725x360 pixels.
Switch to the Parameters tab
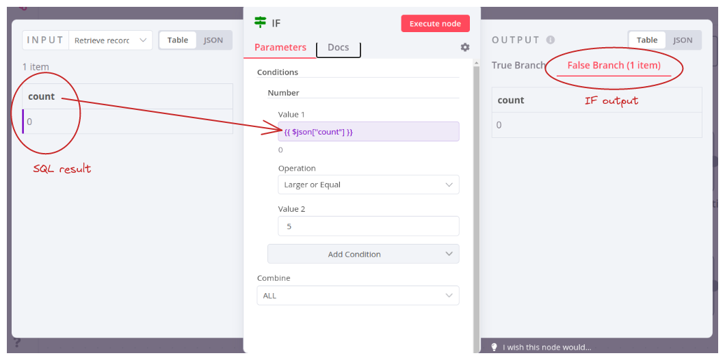[x=280, y=47]
